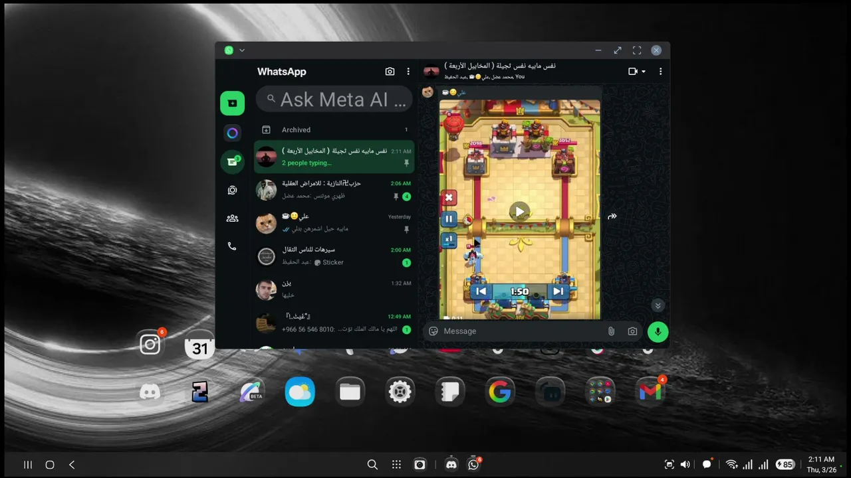
Task: Open the chat with Sticker preview
Action: point(334,256)
